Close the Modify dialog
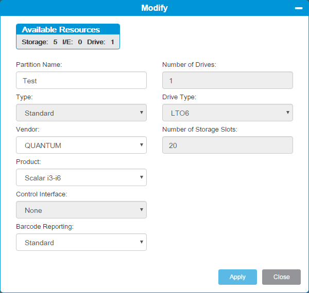 click(x=281, y=277)
